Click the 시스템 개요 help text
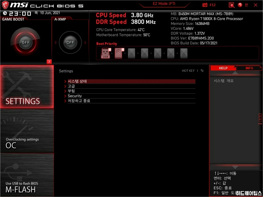The width and height of the screenshot is (263, 197). pyautogui.click(x=224, y=81)
